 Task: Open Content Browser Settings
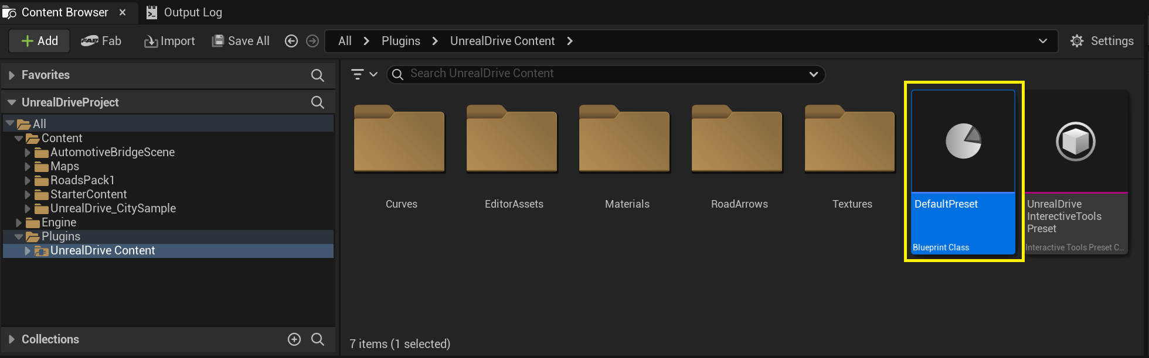[1102, 41]
